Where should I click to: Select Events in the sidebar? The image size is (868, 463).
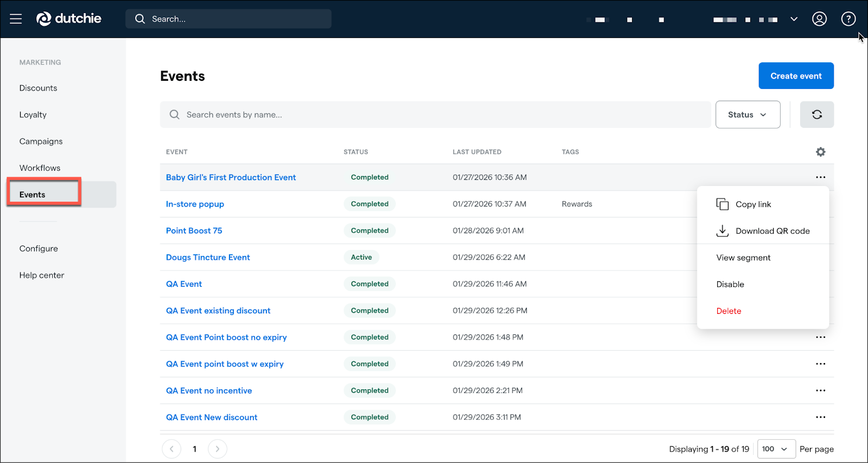click(x=62, y=194)
